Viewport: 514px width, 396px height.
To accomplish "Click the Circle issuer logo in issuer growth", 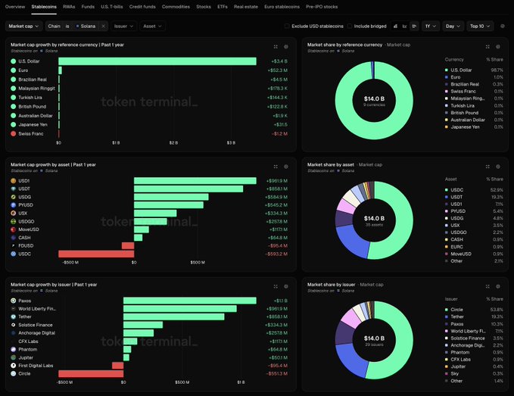I will (13, 374).
